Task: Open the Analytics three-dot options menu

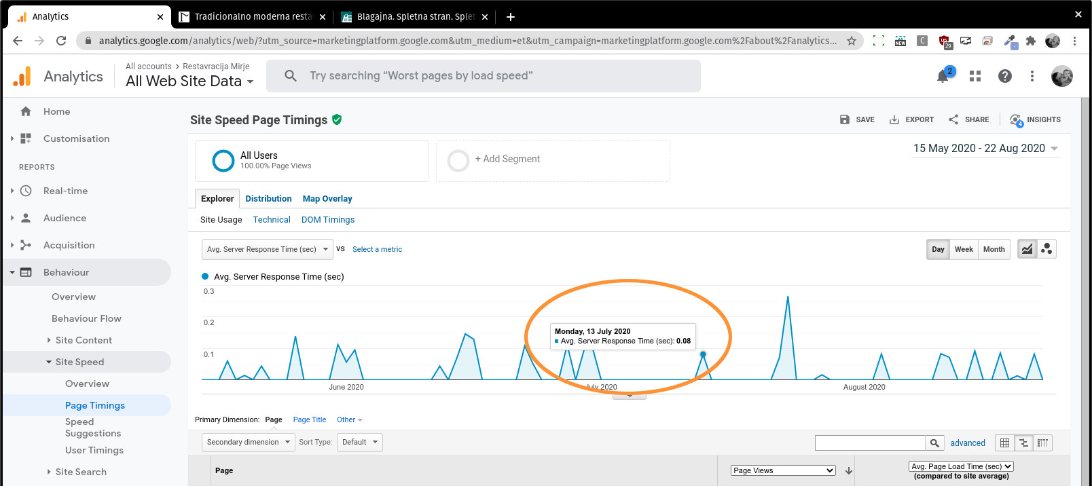Action: click(x=1032, y=76)
